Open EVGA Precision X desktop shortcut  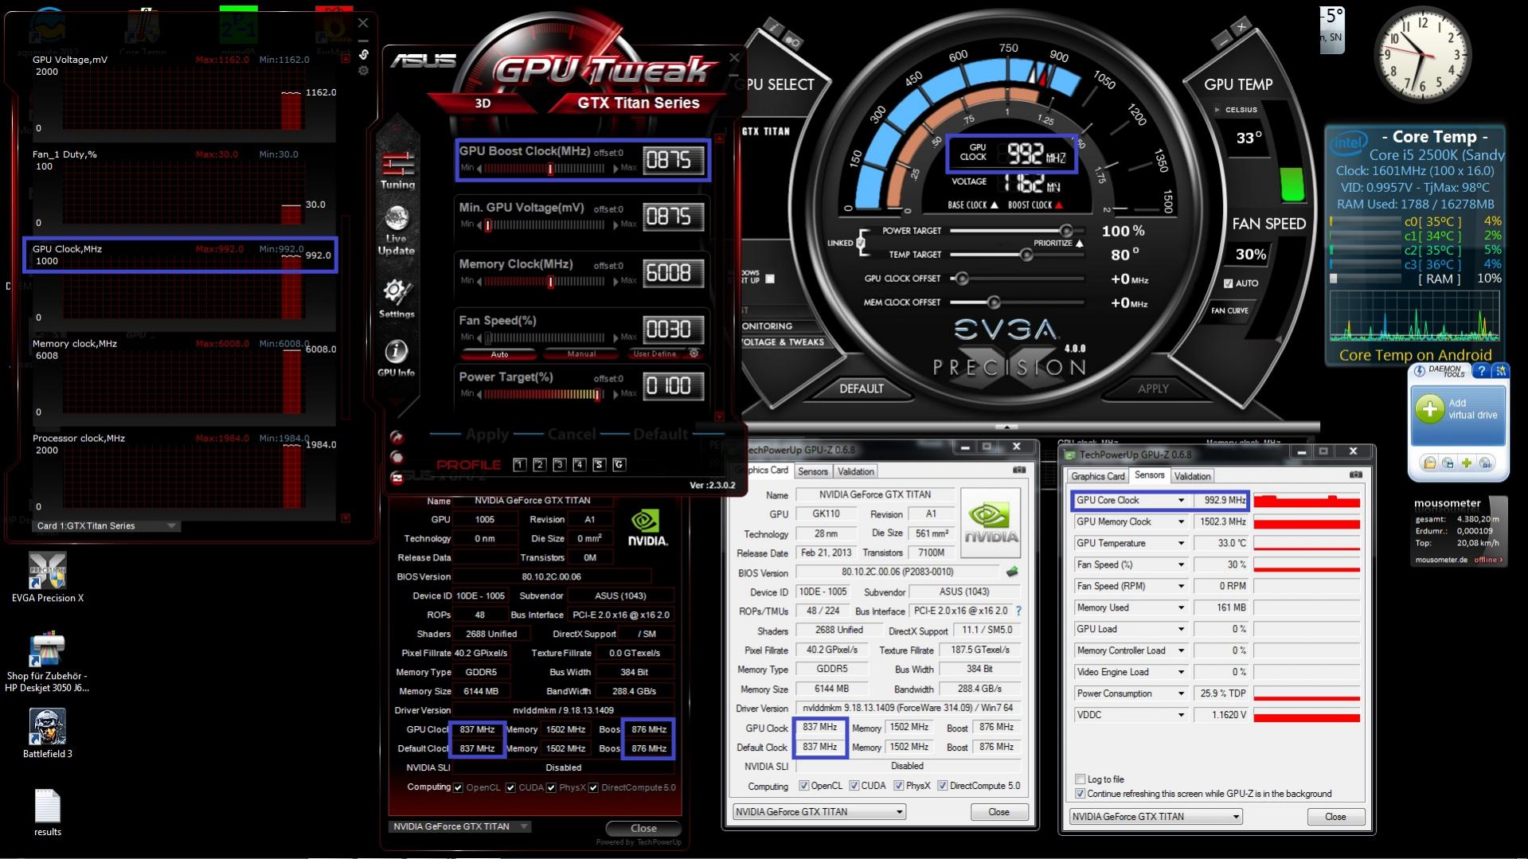click(47, 578)
